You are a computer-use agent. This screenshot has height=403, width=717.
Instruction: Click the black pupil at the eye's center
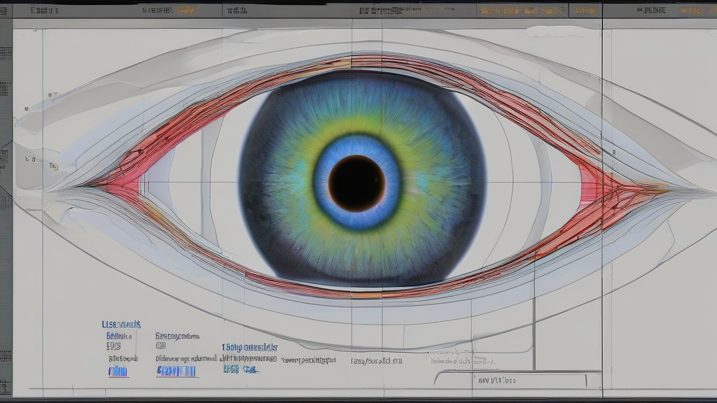tap(356, 183)
